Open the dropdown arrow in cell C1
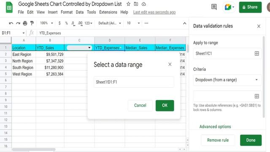The height and width of the screenshot is (152, 270). tap(89, 48)
